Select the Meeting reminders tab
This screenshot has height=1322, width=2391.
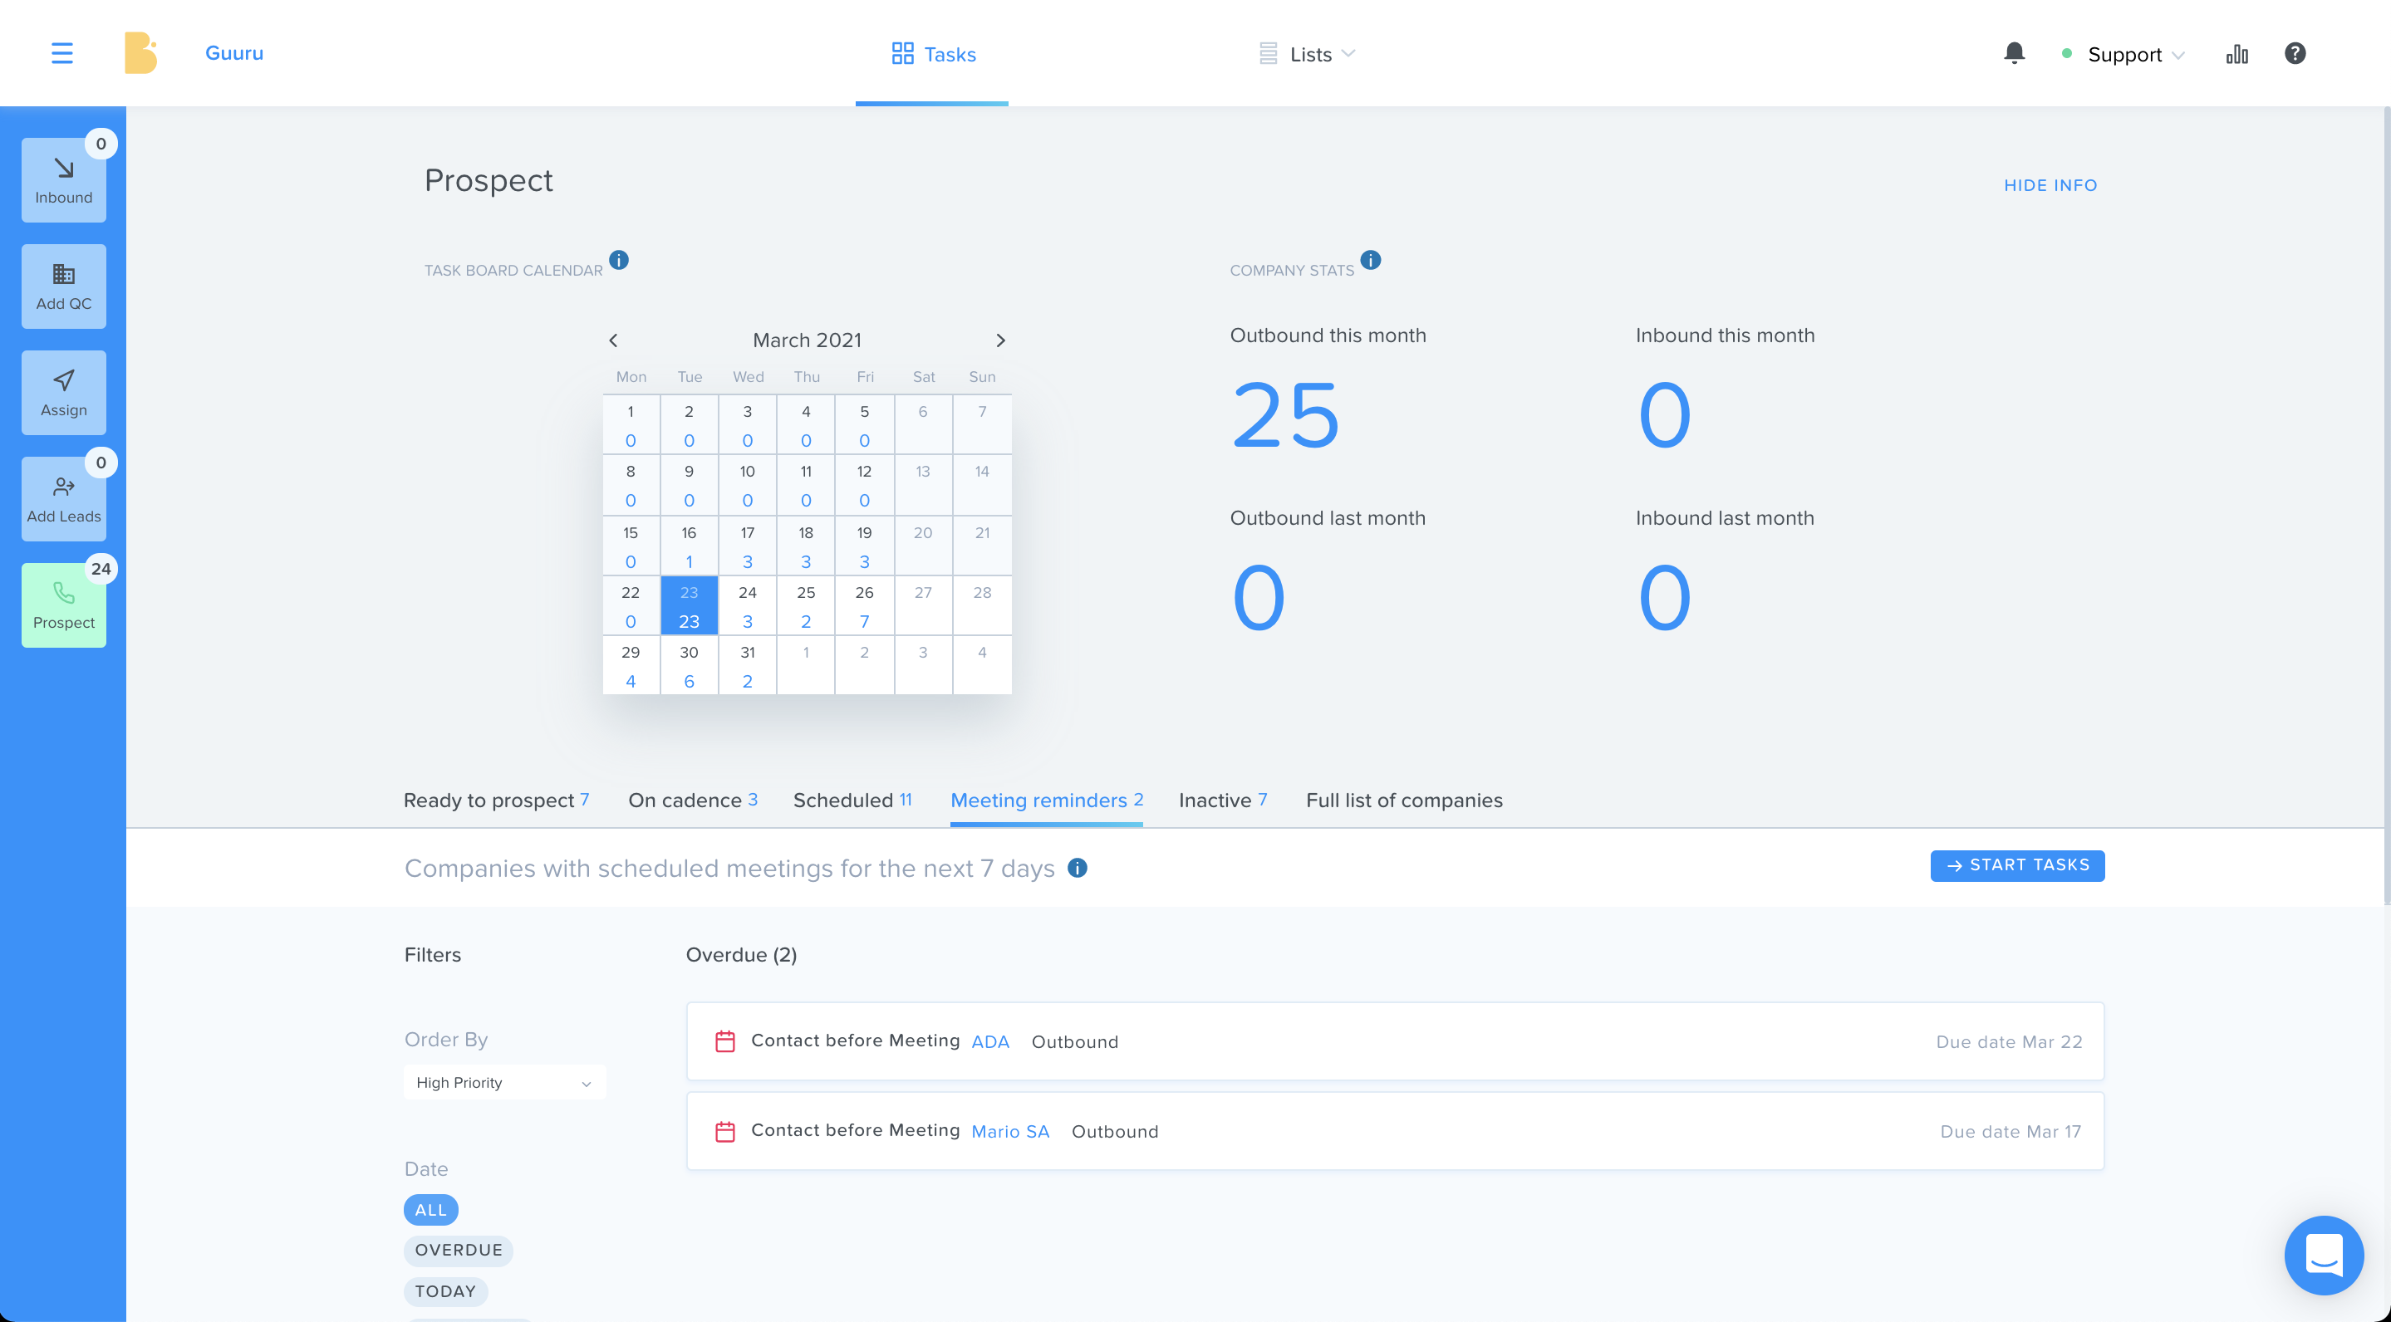tap(1046, 801)
